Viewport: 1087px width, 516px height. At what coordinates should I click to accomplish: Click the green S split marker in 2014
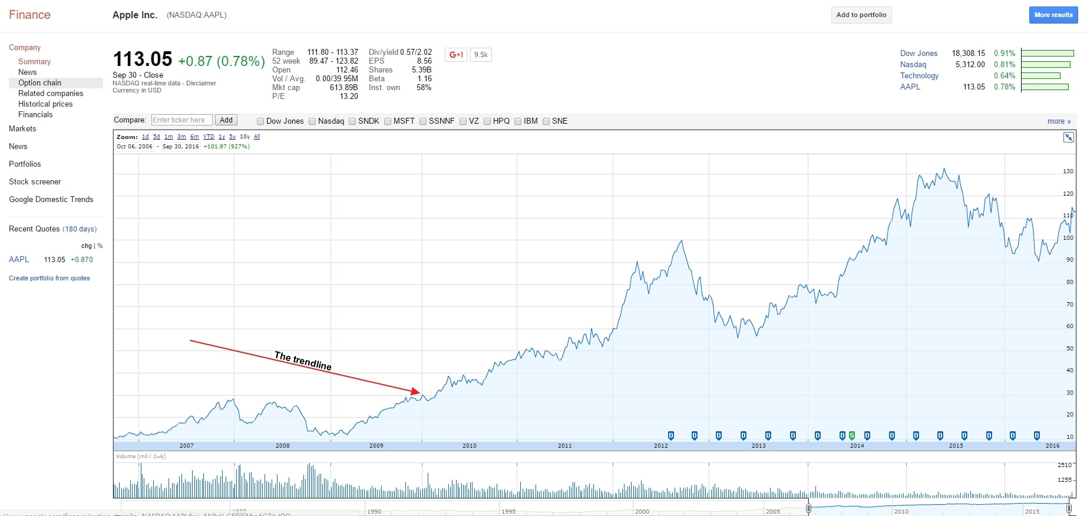(x=852, y=436)
